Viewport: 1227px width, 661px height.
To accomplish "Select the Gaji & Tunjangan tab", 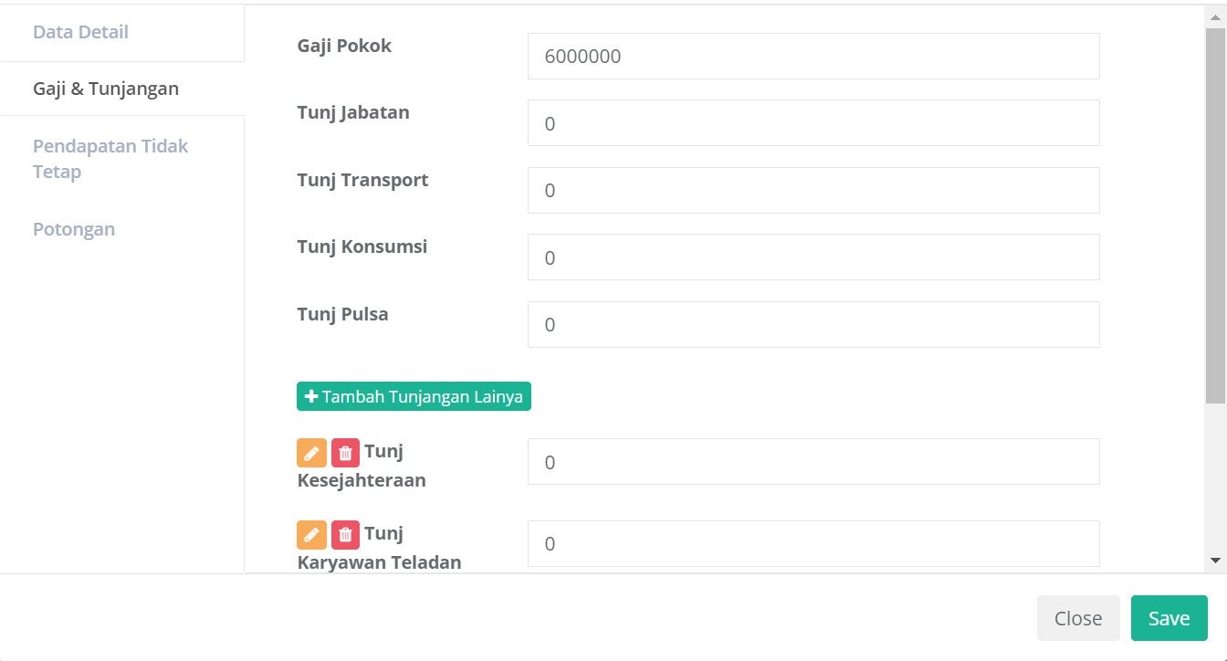I will point(106,89).
